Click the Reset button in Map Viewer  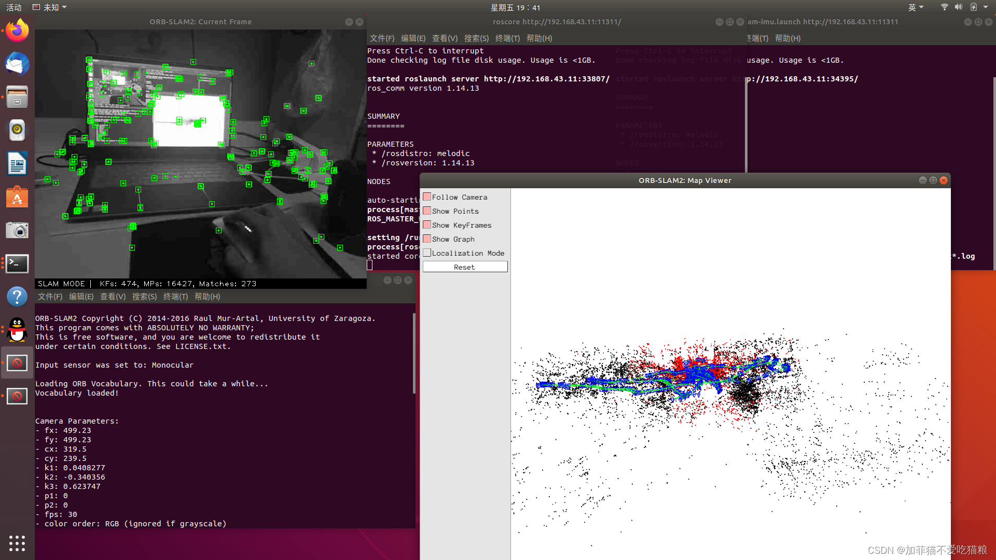pyautogui.click(x=465, y=267)
